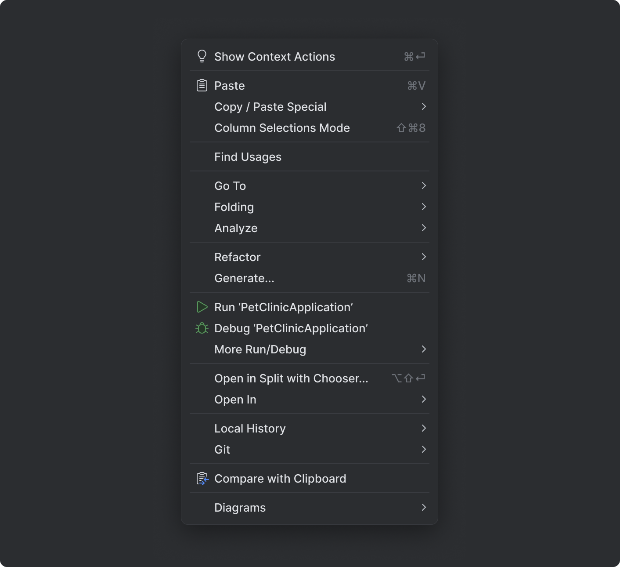Run 'PetClinicApplication'
Image resolution: width=620 pixels, height=567 pixels.
coord(284,307)
